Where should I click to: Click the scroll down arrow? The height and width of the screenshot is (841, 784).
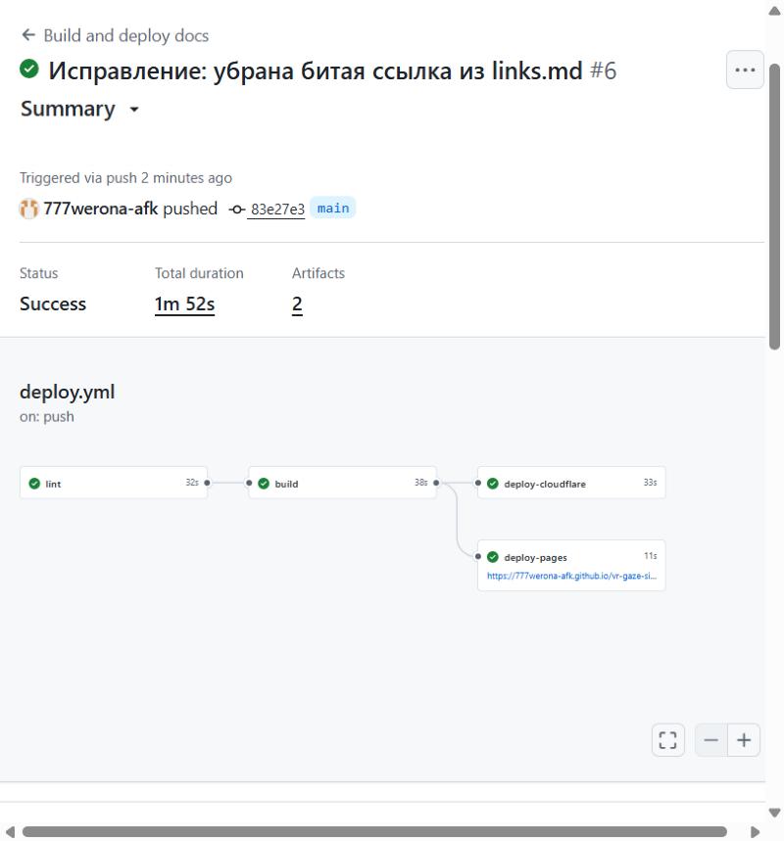coord(774,813)
